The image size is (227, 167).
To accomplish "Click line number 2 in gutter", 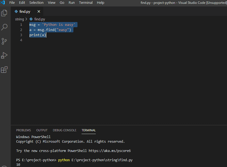I will (21, 30).
